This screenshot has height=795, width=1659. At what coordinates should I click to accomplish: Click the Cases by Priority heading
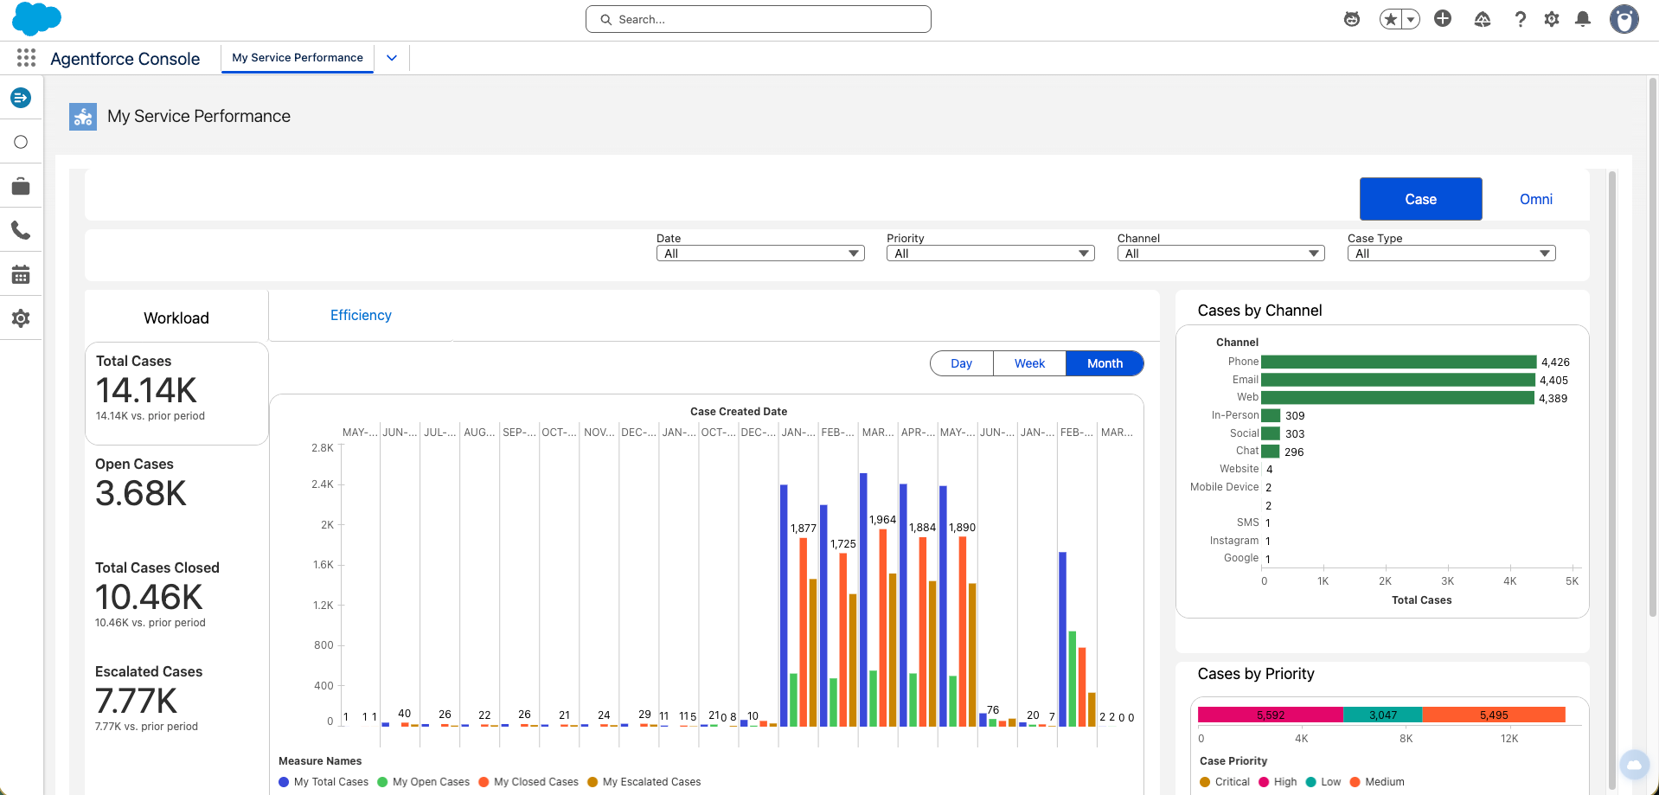(x=1256, y=674)
